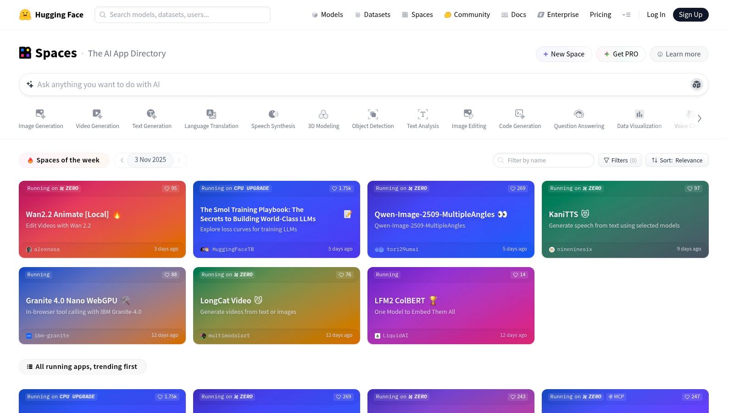Click the Image Generation category icon
The width and height of the screenshot is (734, 413).
tap(41, 114)
